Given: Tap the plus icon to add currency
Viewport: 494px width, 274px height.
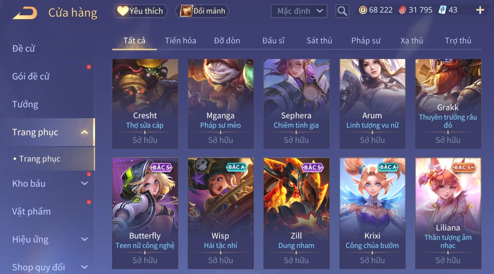Looking at the screenshot, I should pos(480,10).
